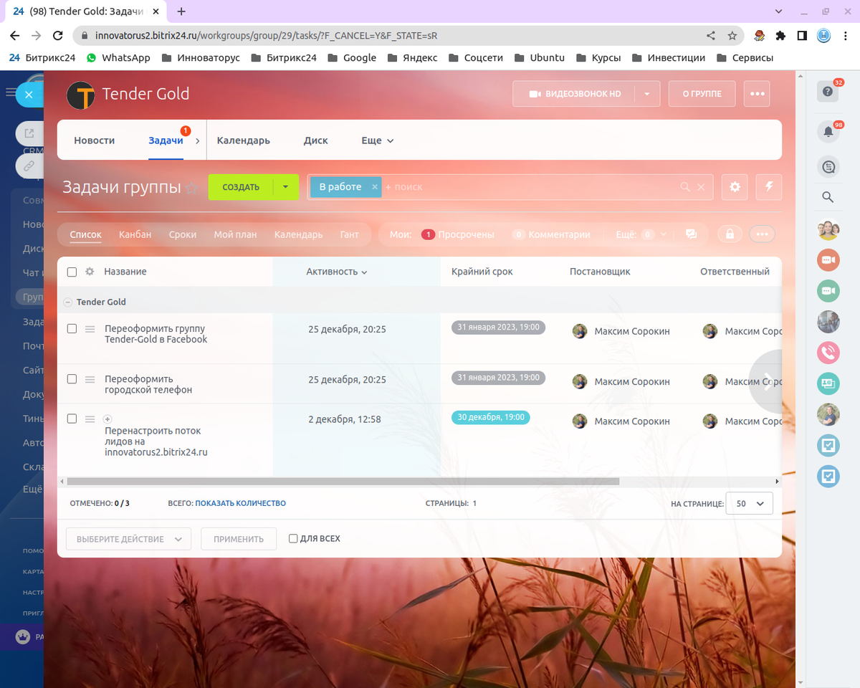Screen dimensions: 860x688
Task: Click green Создать button
Action: [x=241, y=187]
